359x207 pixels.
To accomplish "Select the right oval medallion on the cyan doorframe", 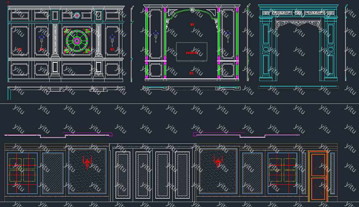I will tap(331, 49).
